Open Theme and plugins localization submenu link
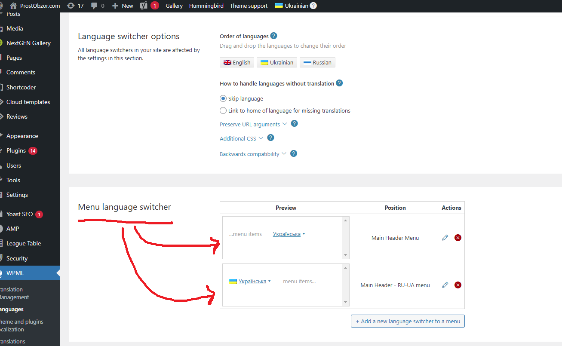Screen dimensions: 562x346 (x=21, y=325)
